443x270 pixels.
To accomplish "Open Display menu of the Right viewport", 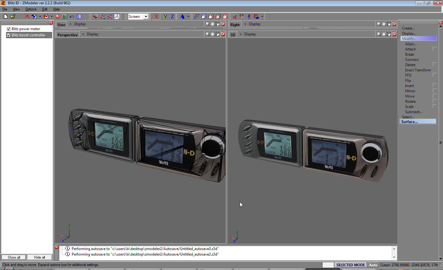I will pos(255,24).
